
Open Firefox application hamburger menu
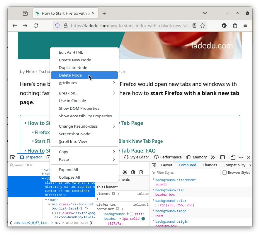(245, 26)
